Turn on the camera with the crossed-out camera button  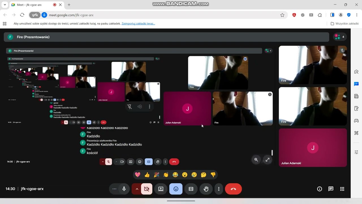[x=147, y=189]
